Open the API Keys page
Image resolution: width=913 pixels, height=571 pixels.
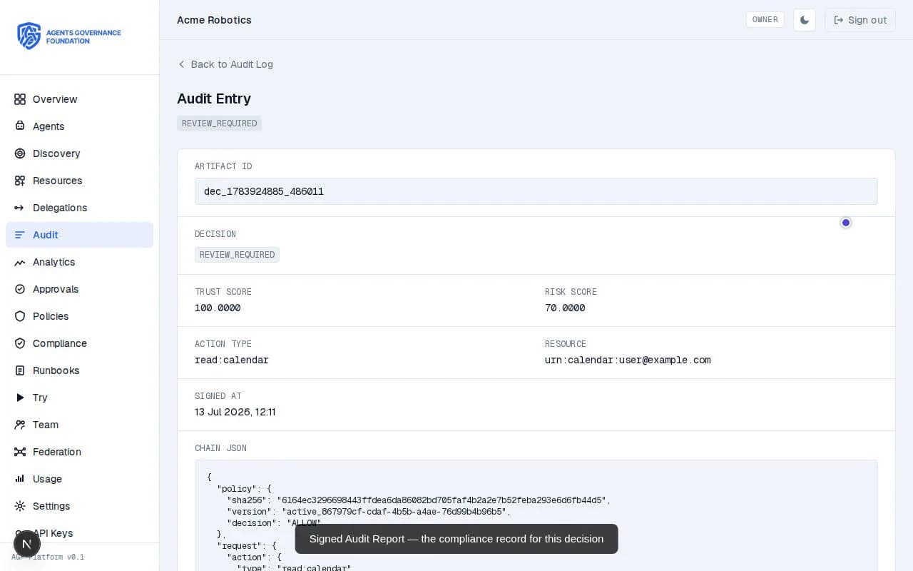point(79,533)
